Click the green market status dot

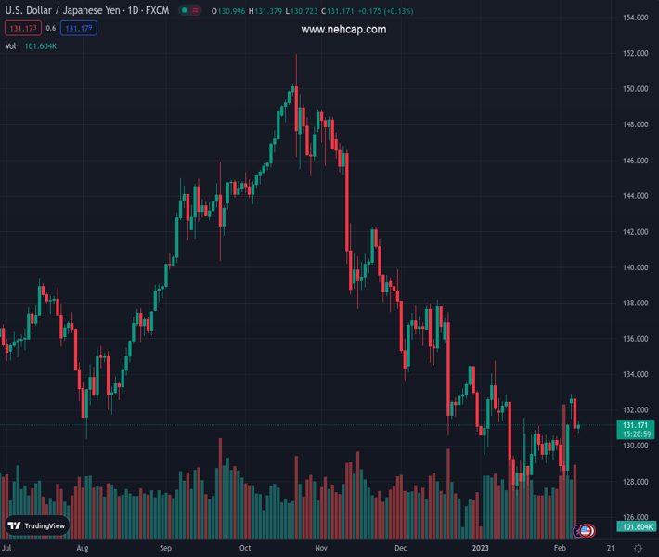tap(185, 11)
